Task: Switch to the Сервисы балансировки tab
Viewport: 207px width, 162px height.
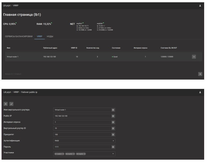Action: point(19,36)
